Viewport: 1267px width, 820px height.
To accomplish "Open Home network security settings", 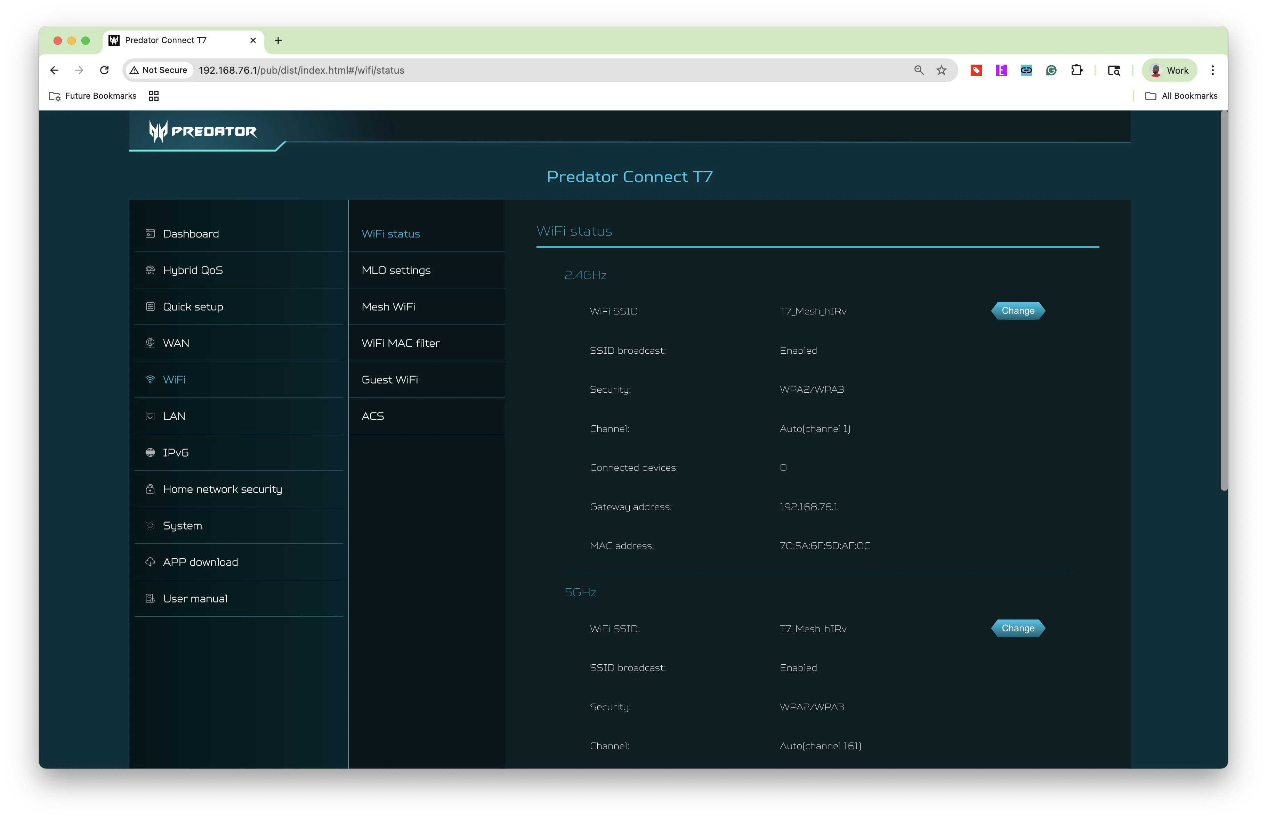I will (239, 489).
